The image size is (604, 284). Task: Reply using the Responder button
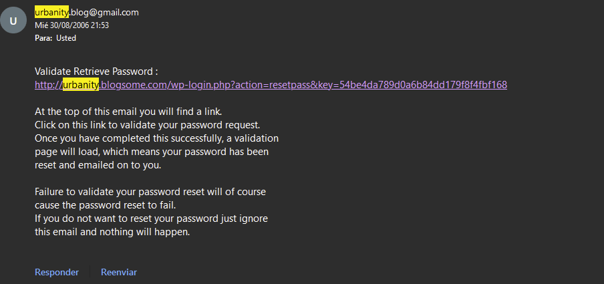57,272
